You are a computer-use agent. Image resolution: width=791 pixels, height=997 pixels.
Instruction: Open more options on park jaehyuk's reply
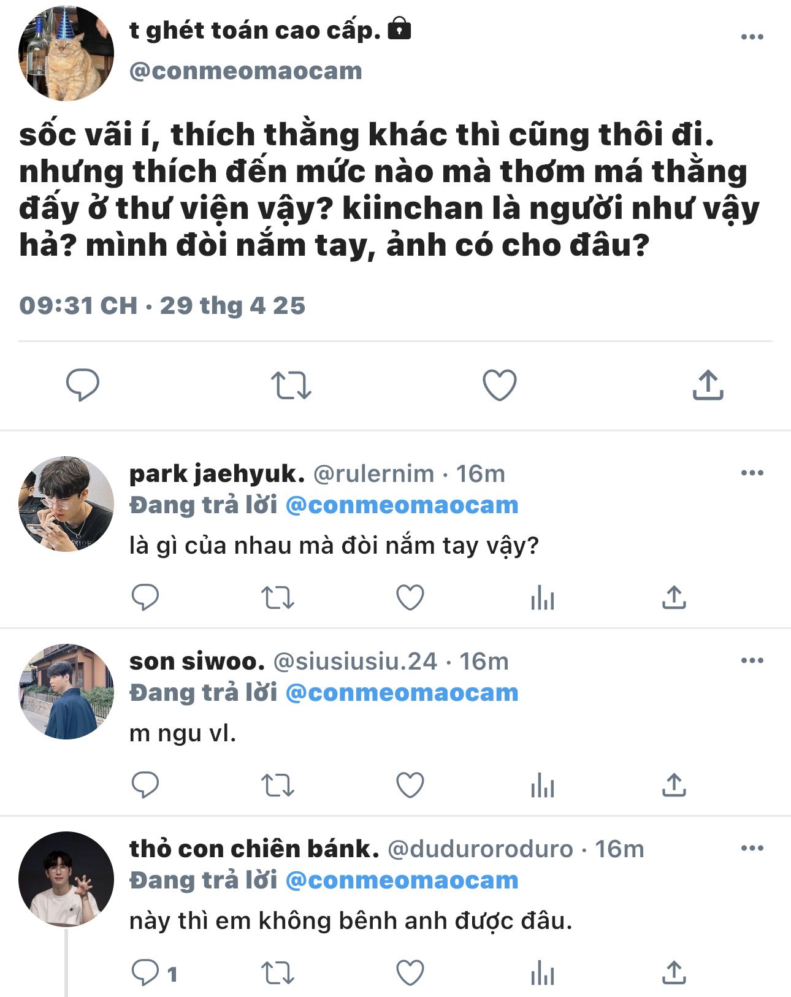click(752, 473)
